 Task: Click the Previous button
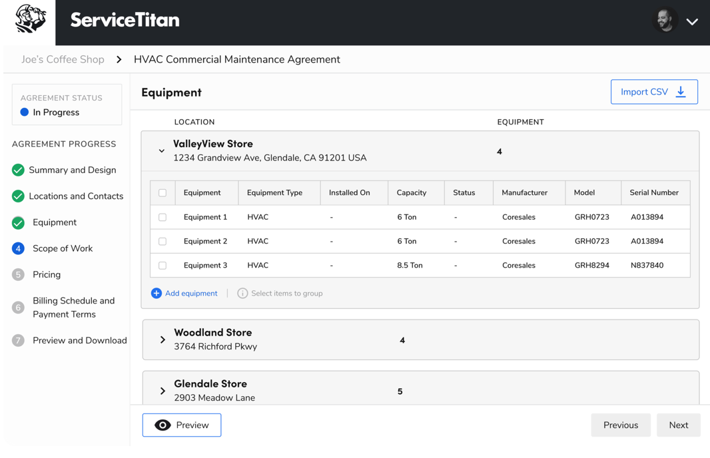tap(621, 425)
